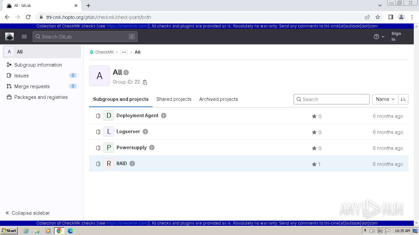Switch to the Archived projects tab
The image size is (419, 235).
[x=219, y=99]
